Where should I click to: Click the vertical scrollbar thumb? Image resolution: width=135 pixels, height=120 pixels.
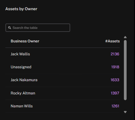[x=125, y=70]
